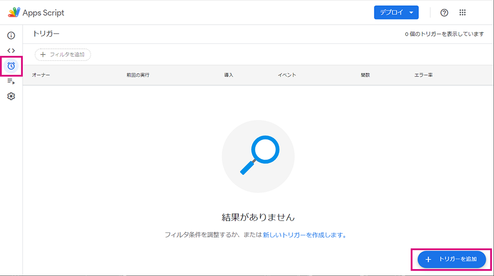Image resolution: width=494 pixels, height=276 pixels.
Task: Click the Apps Script title text
Action: (x=43, y=13)
